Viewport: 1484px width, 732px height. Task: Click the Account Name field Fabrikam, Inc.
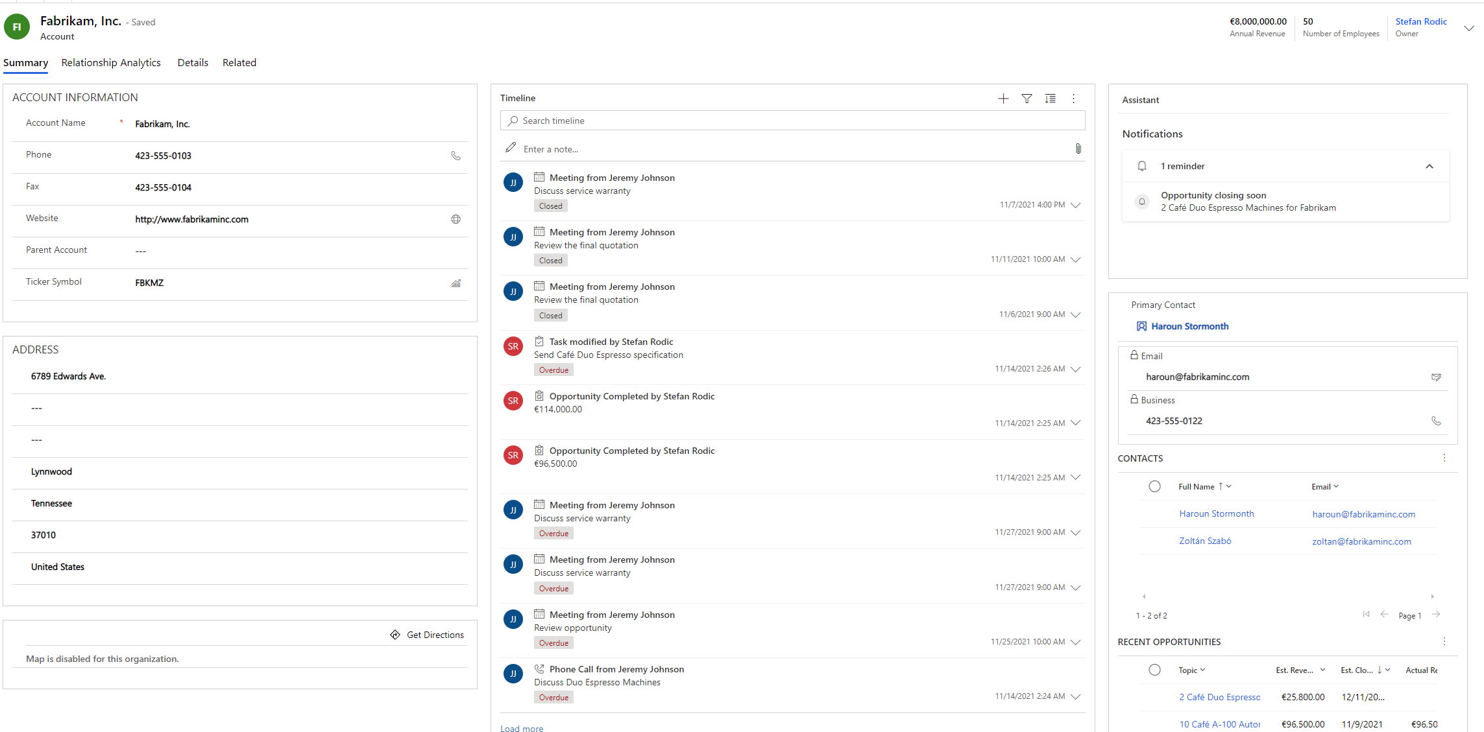(300, 124)
